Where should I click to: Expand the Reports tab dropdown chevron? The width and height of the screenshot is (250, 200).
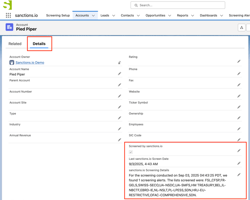coord(193,15)
